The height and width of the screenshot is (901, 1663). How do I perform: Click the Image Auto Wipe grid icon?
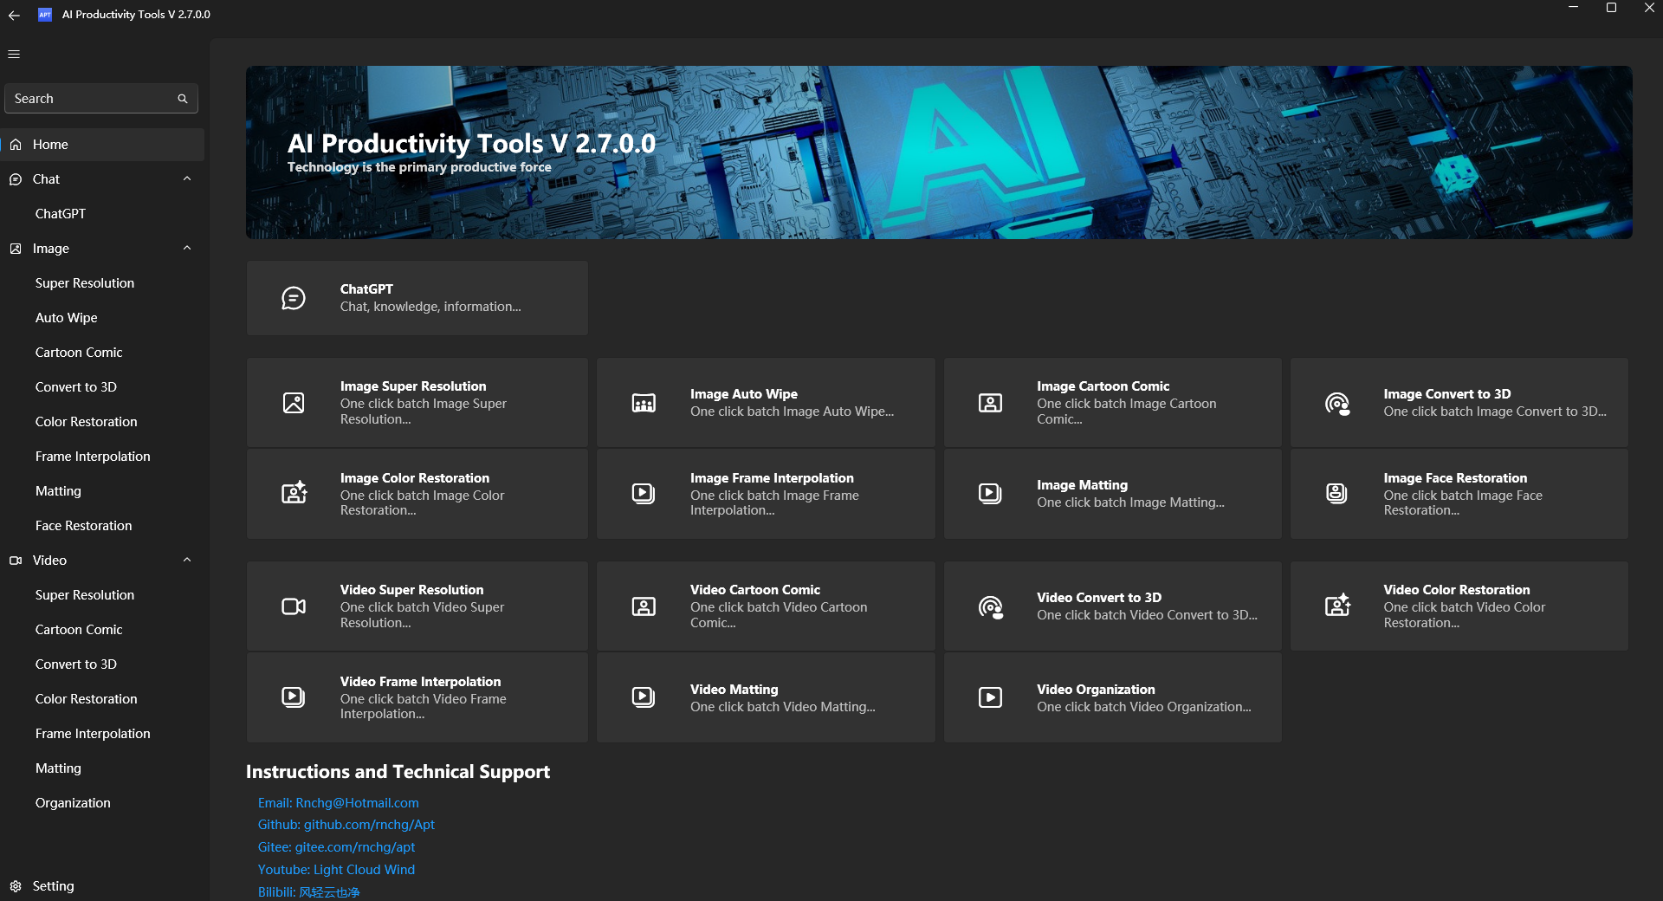(643, 402)
